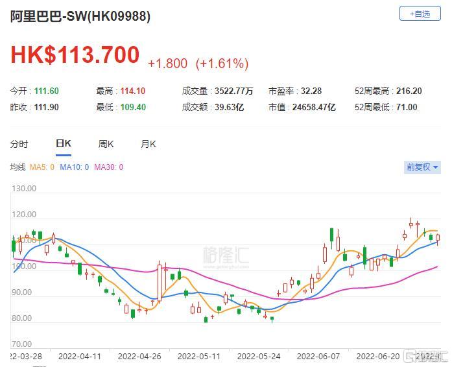This screenshot has height=367, width=452.
Task: Toggle the MA30 moving average label
Action: tap(109, 167)
